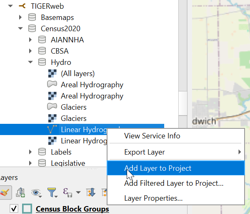This screenshot has width=250, height=214.
Task: Collapse the Hydro folder
Action: click(30, 62)
